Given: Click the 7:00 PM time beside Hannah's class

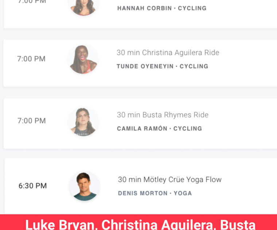Looking at the screenshot, I should [x=31, y=2].
